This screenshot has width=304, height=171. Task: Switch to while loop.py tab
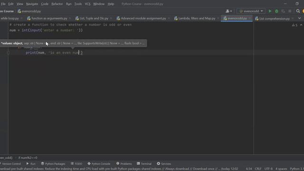pyautogui.click(x=9, y=19)
